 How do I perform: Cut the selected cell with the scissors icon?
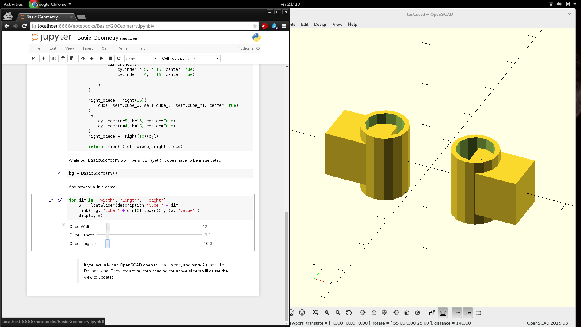(54, 58)
